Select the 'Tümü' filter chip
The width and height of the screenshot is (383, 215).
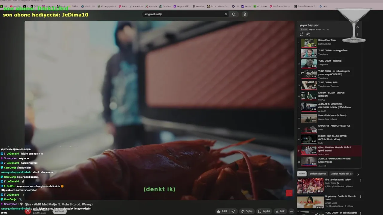tap(302, 174)
